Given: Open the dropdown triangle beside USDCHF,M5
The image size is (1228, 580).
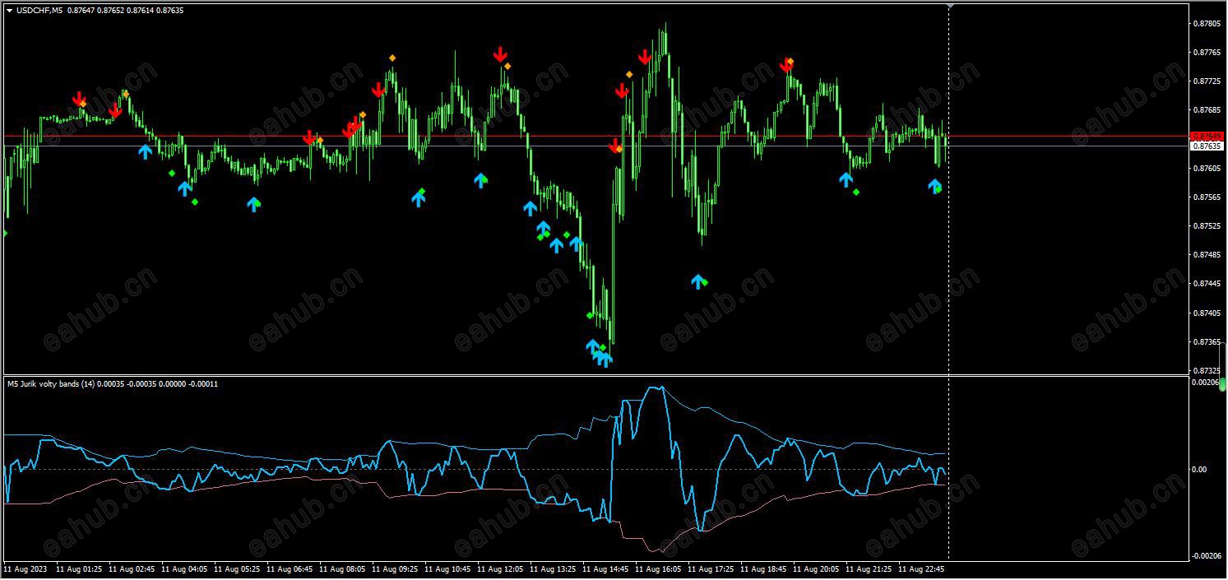Looking at the screenshot, I should tap(10, 10).
